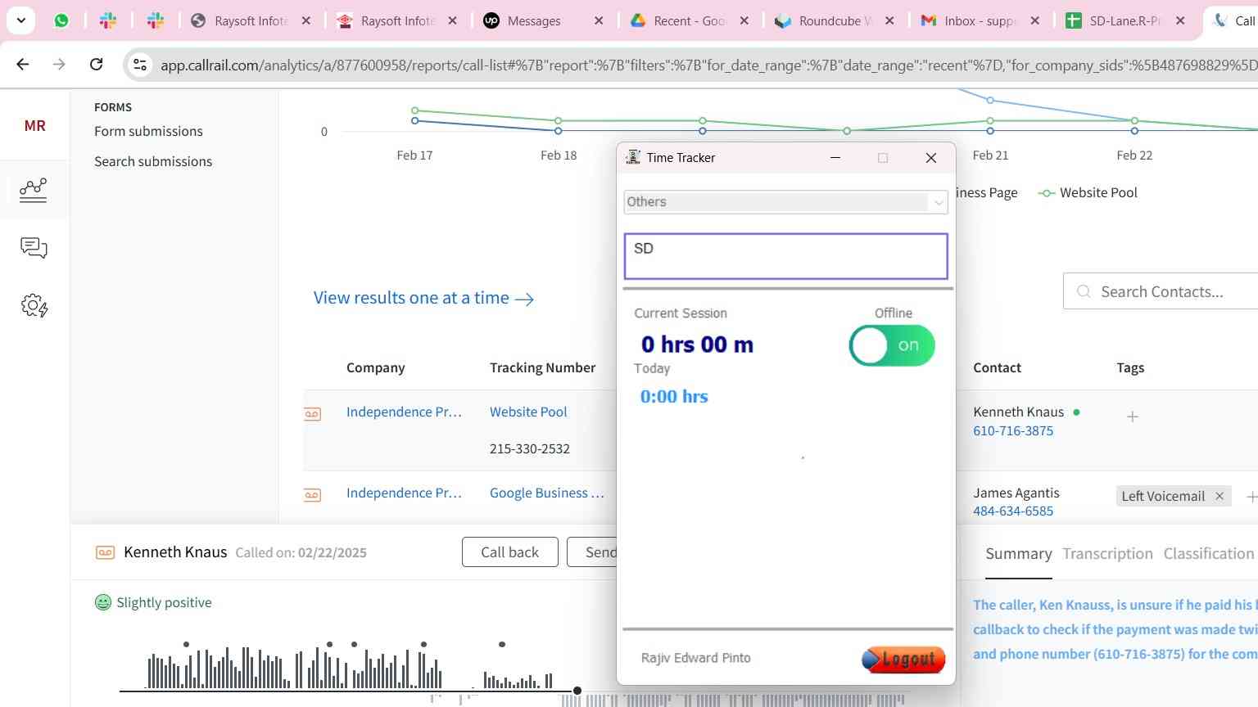Switch to the SD-Lane.R spreadsheet tab
The width and height of the screenshot is (1258, 707).
coord(1125,20)
